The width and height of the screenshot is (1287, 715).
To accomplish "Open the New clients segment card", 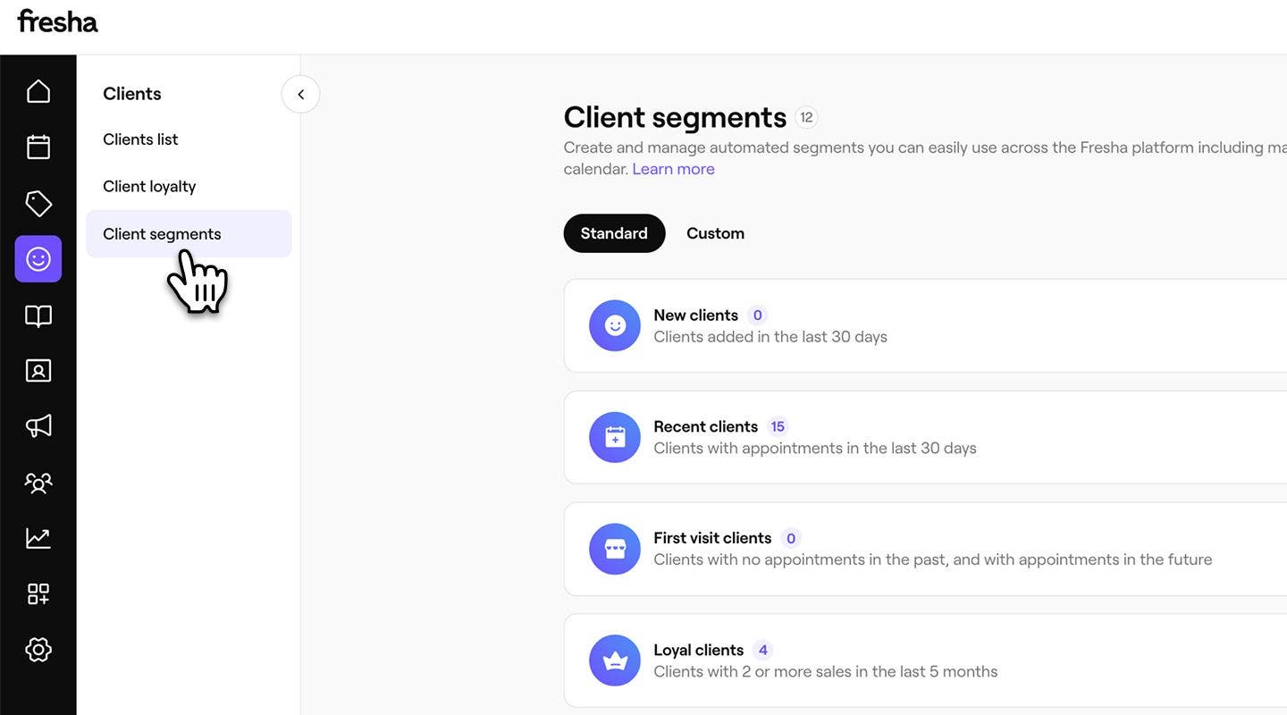I will coord(925,325).
